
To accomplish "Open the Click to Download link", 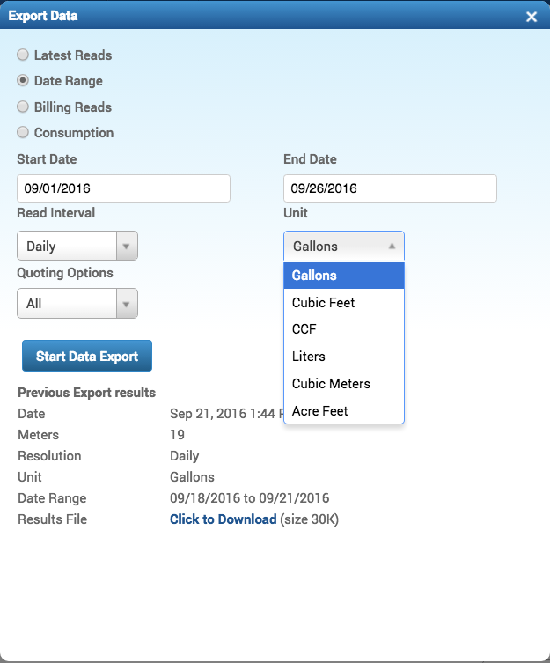I will click(x=223, y=519).
